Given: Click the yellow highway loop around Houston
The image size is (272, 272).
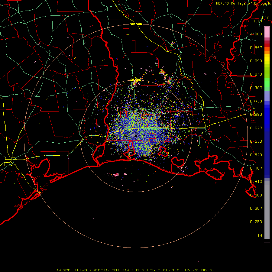Looking at the screenshot, I should pos(10,161).
